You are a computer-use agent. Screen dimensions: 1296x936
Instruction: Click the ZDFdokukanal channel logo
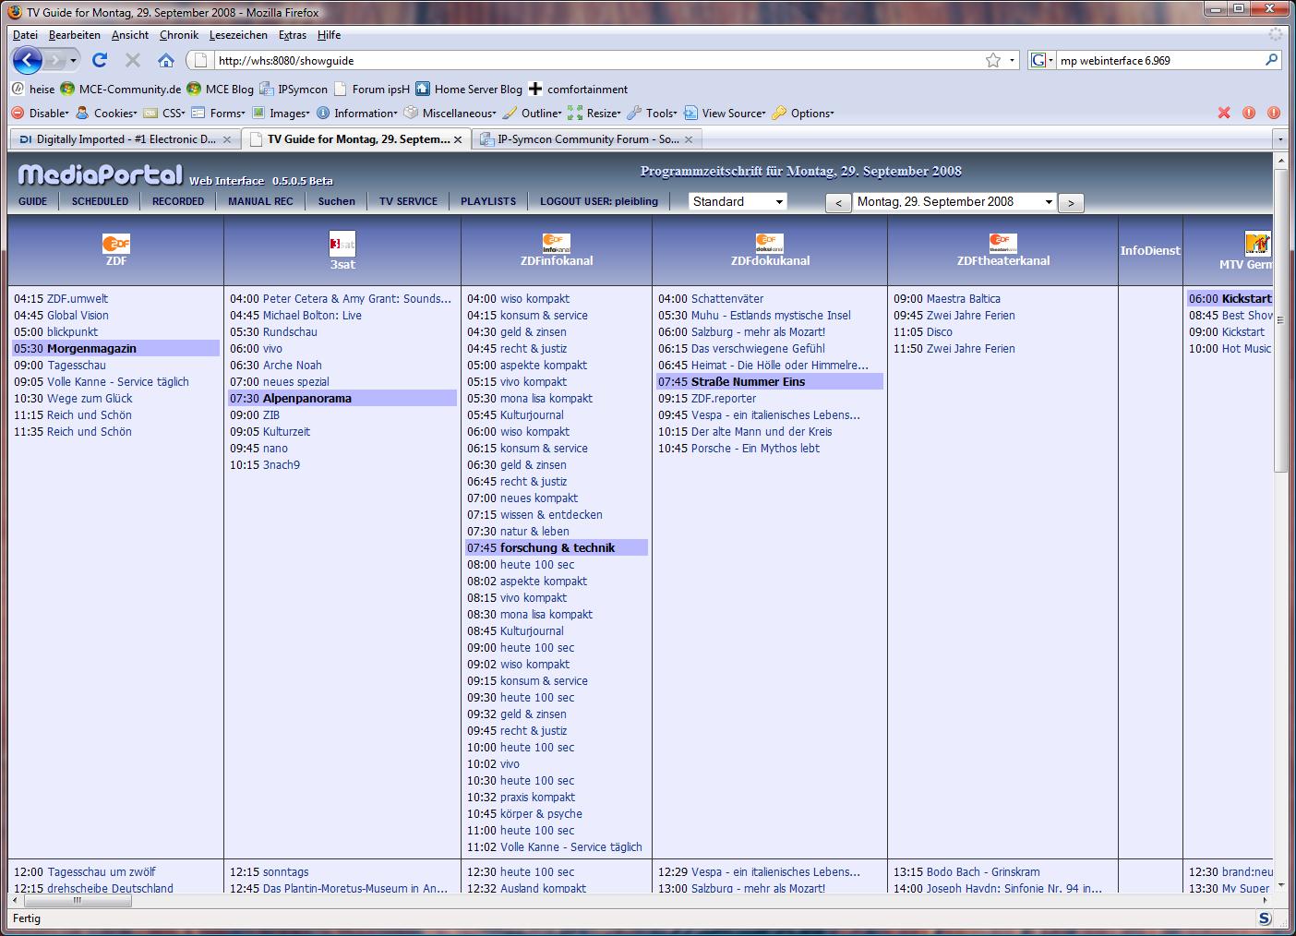[x=770, y=244]
